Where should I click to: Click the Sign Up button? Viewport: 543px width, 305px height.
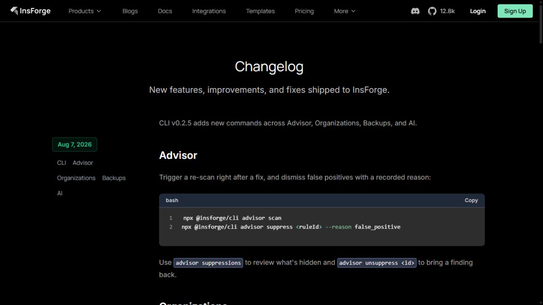[515, 11]
